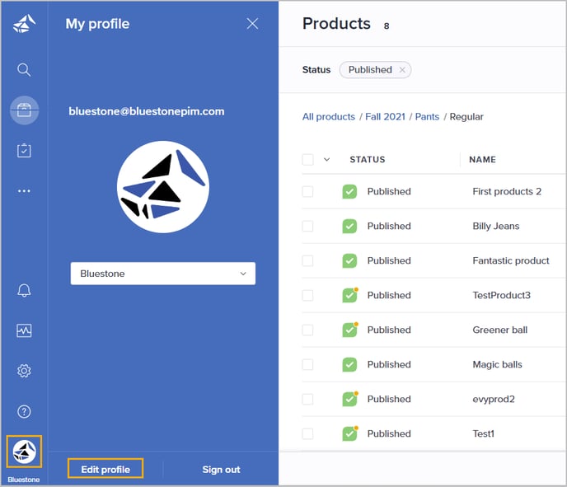Check the box for Billy Jeans

[x=307, y=226]
